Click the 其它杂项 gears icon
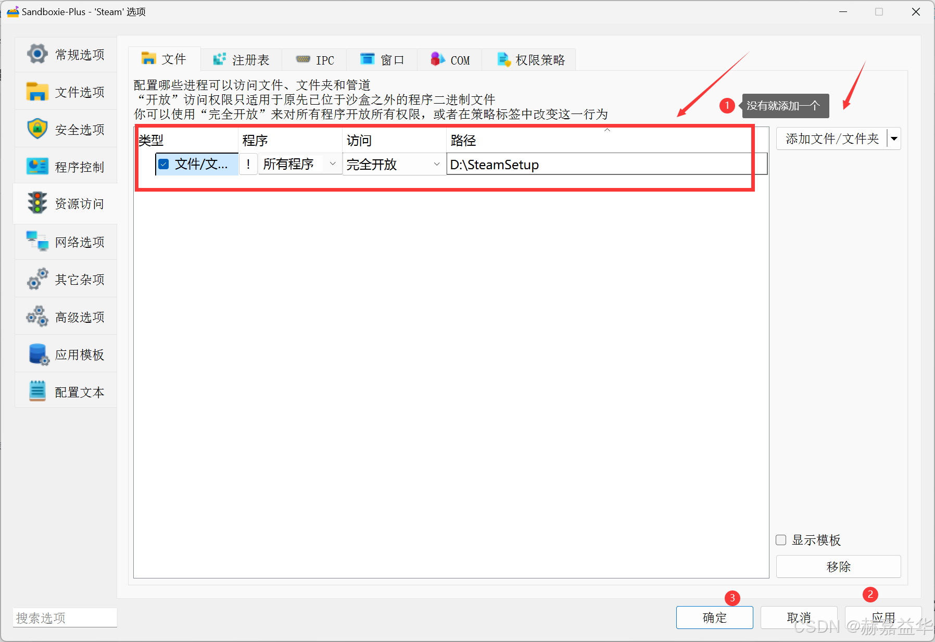 point(37,279)
